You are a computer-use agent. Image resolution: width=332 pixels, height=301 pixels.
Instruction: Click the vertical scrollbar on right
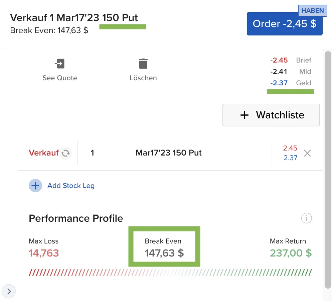tap(328, 170)
